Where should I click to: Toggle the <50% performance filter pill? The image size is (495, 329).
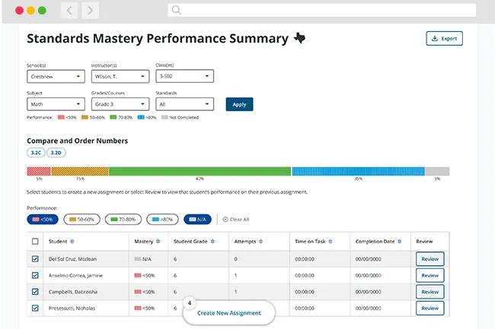tap(43, 220)
